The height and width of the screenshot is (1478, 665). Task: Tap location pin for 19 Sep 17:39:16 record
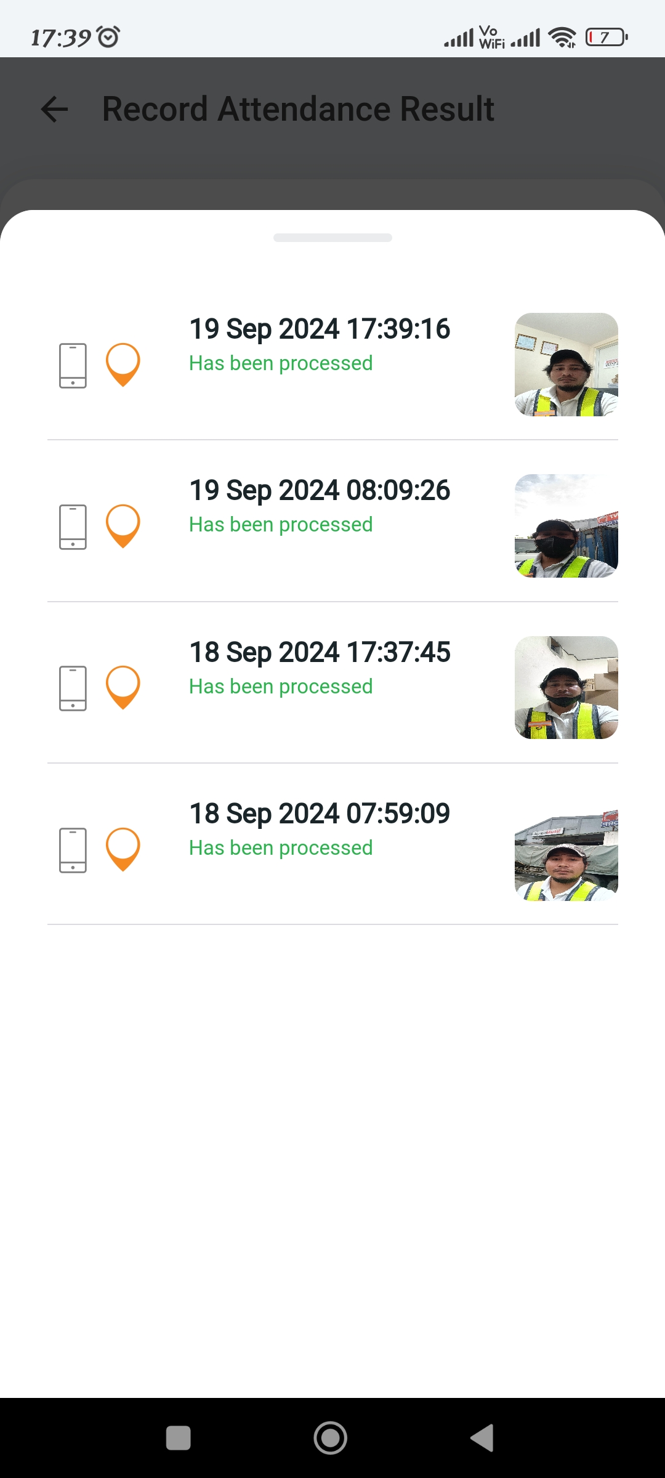point(123,365)
